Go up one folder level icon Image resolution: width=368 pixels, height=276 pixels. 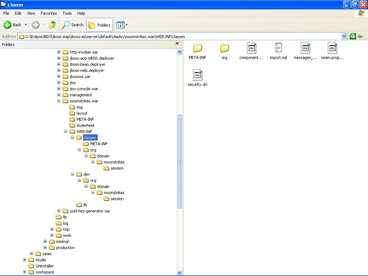point(53,25)
